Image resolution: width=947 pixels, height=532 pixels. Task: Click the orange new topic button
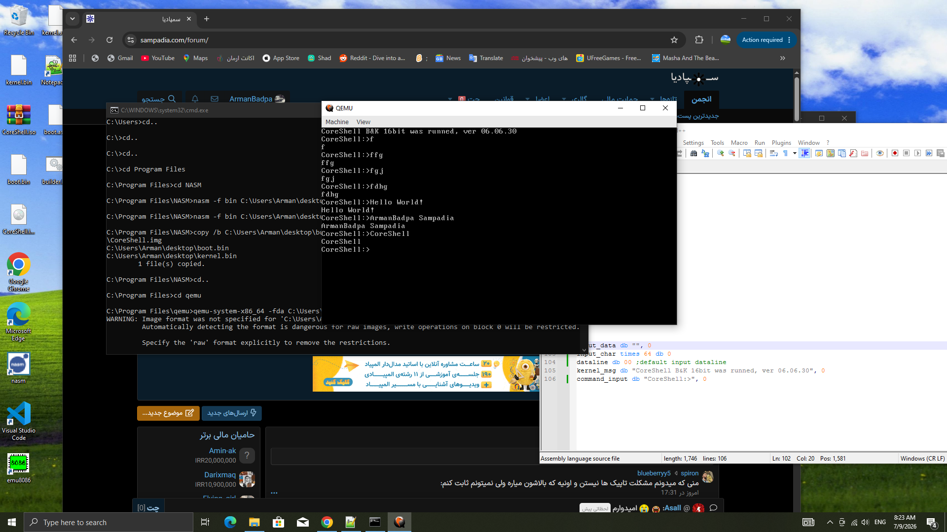(168, 413)
